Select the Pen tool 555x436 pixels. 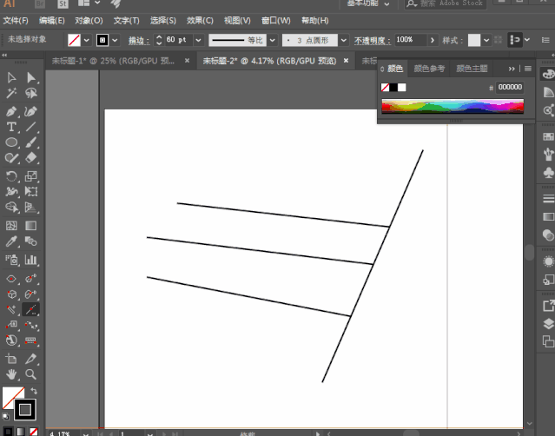pyautogui.click(x=11, y=111)
